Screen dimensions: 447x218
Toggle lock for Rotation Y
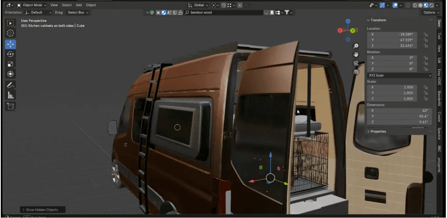(426, 63)
